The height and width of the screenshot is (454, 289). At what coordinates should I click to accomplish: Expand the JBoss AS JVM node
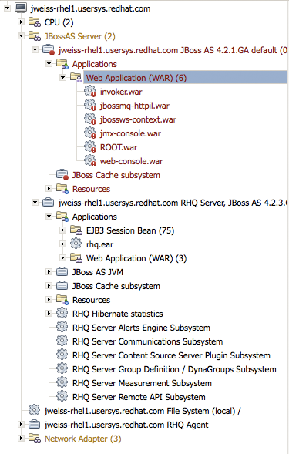pyautogui.click(x=49, y=272)
